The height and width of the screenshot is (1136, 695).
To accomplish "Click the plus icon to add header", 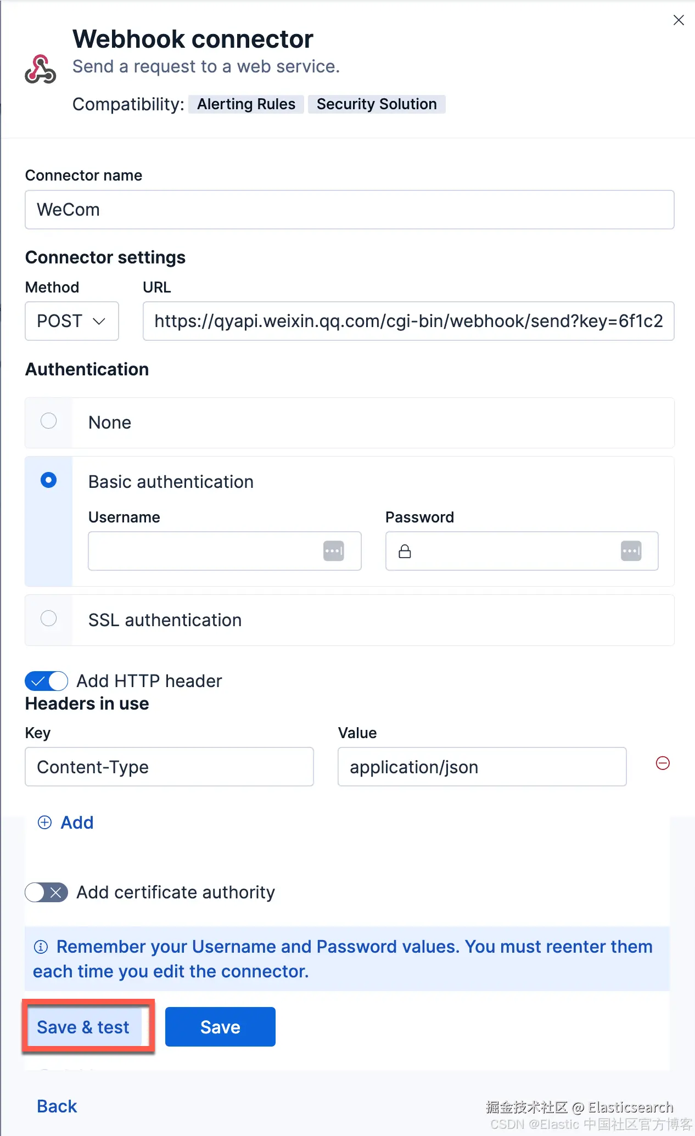I will coord(44,822).
